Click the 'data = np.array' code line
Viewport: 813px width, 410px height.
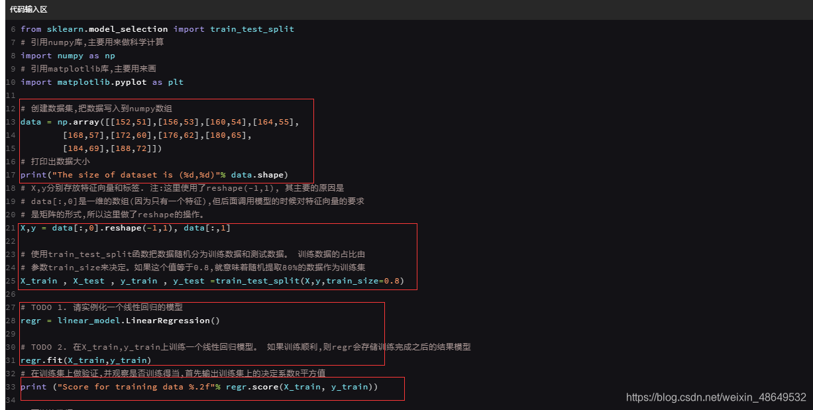tap(160, 122)
